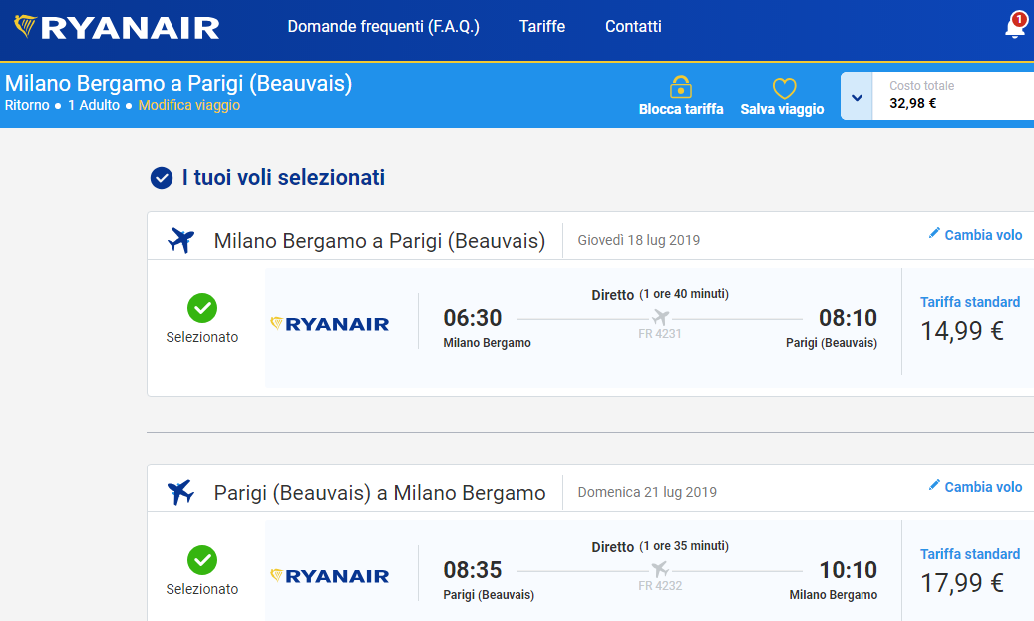
Task: Click the outbound flight airplane icon
Action: [181, 240]
